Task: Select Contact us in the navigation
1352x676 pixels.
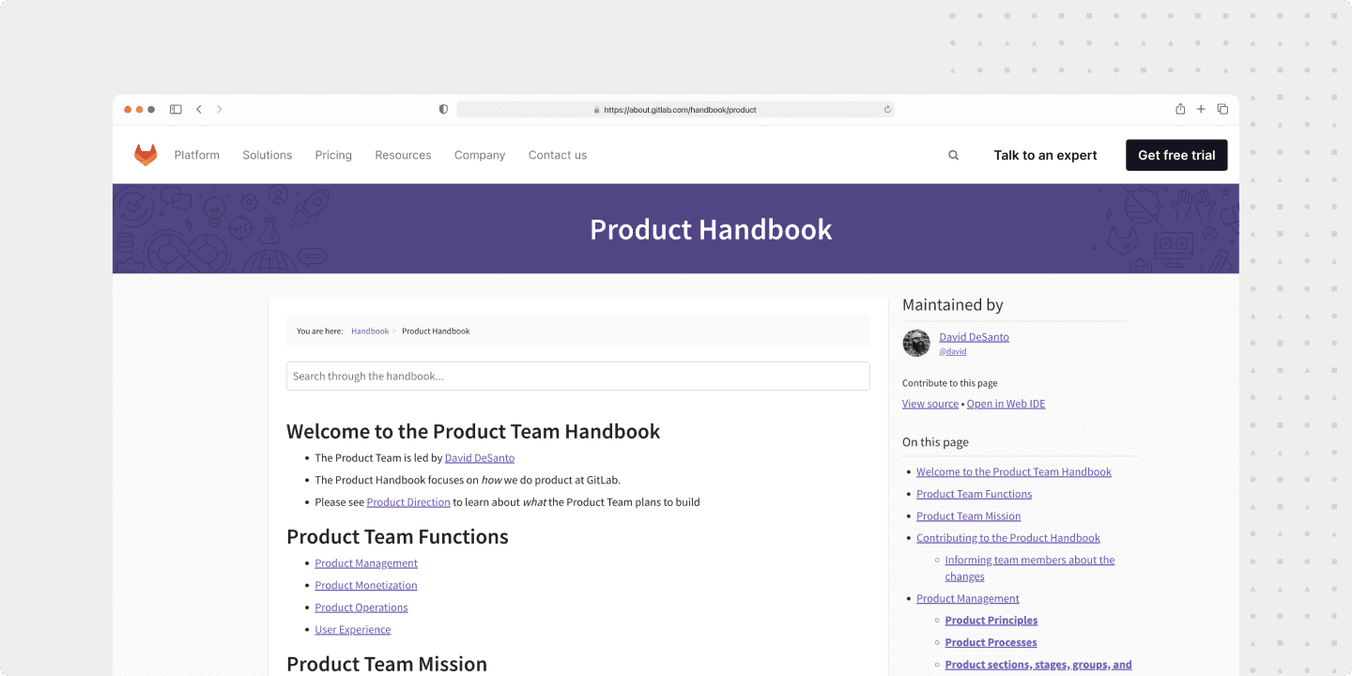Action: [x=558, y=155]
